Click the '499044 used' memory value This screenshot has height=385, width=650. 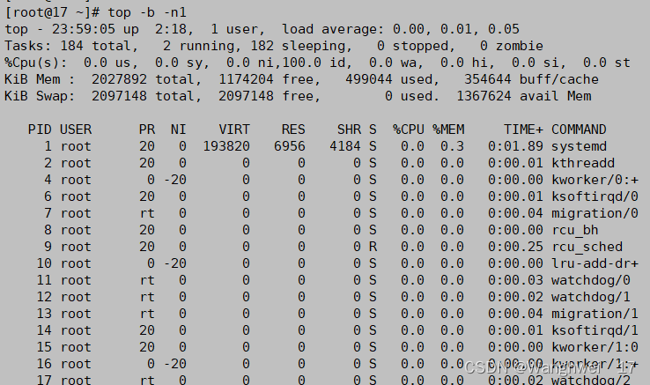(388, 79)
